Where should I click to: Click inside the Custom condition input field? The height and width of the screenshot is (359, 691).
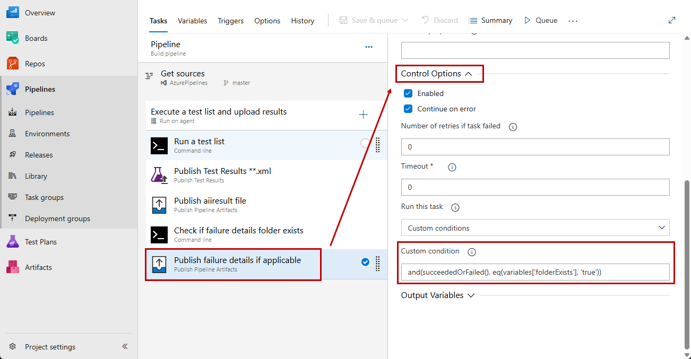point(535,272)
